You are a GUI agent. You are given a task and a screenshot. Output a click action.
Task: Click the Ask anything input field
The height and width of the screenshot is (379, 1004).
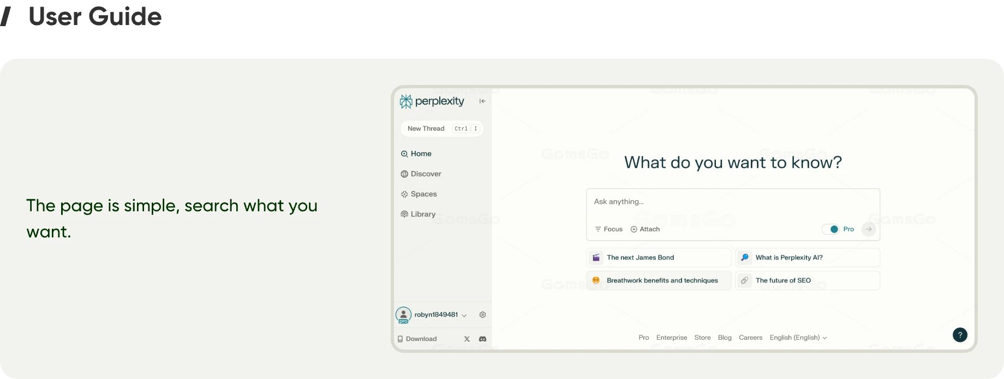732,202
